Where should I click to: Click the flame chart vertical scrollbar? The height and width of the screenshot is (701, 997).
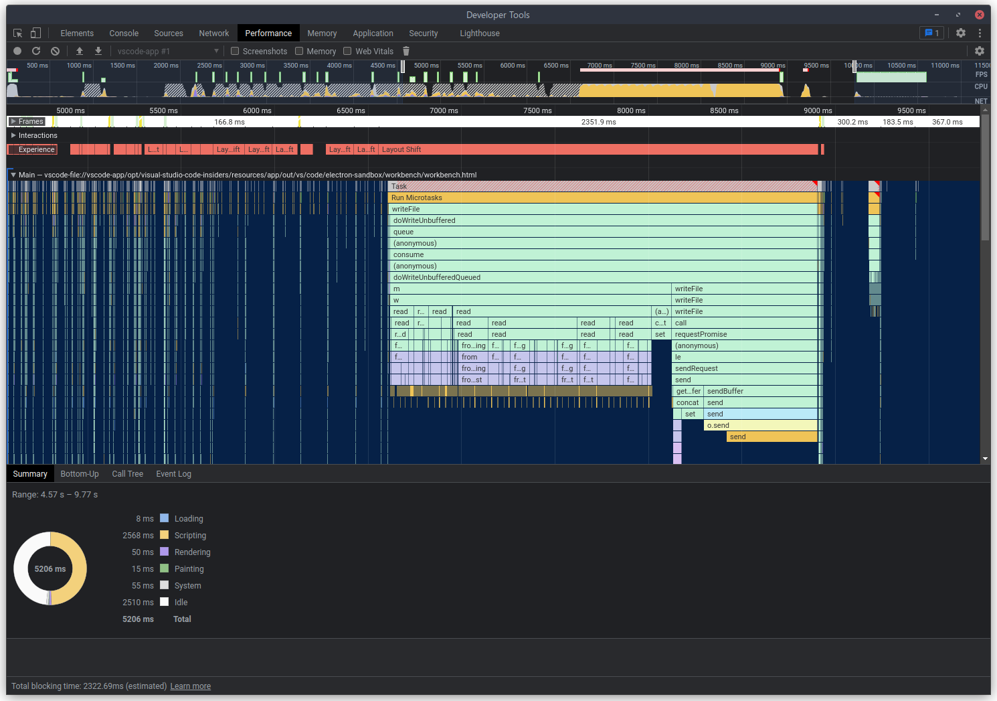[x=985, y=177]
